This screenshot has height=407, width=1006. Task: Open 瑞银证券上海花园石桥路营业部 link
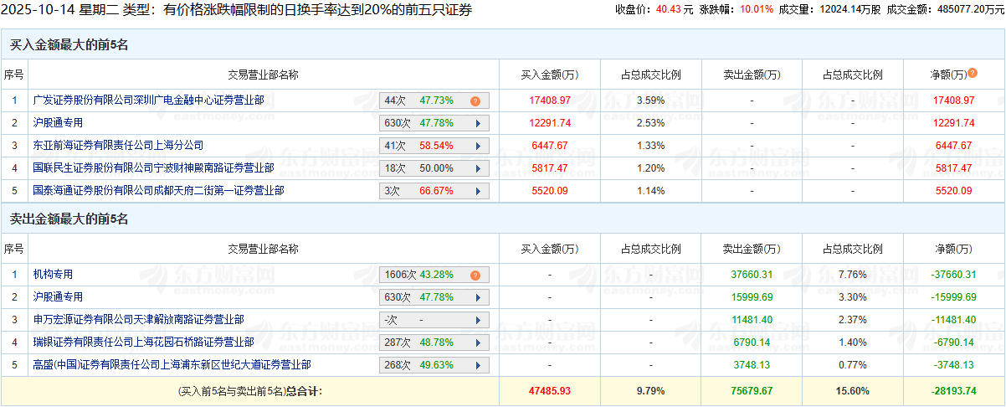143,343
